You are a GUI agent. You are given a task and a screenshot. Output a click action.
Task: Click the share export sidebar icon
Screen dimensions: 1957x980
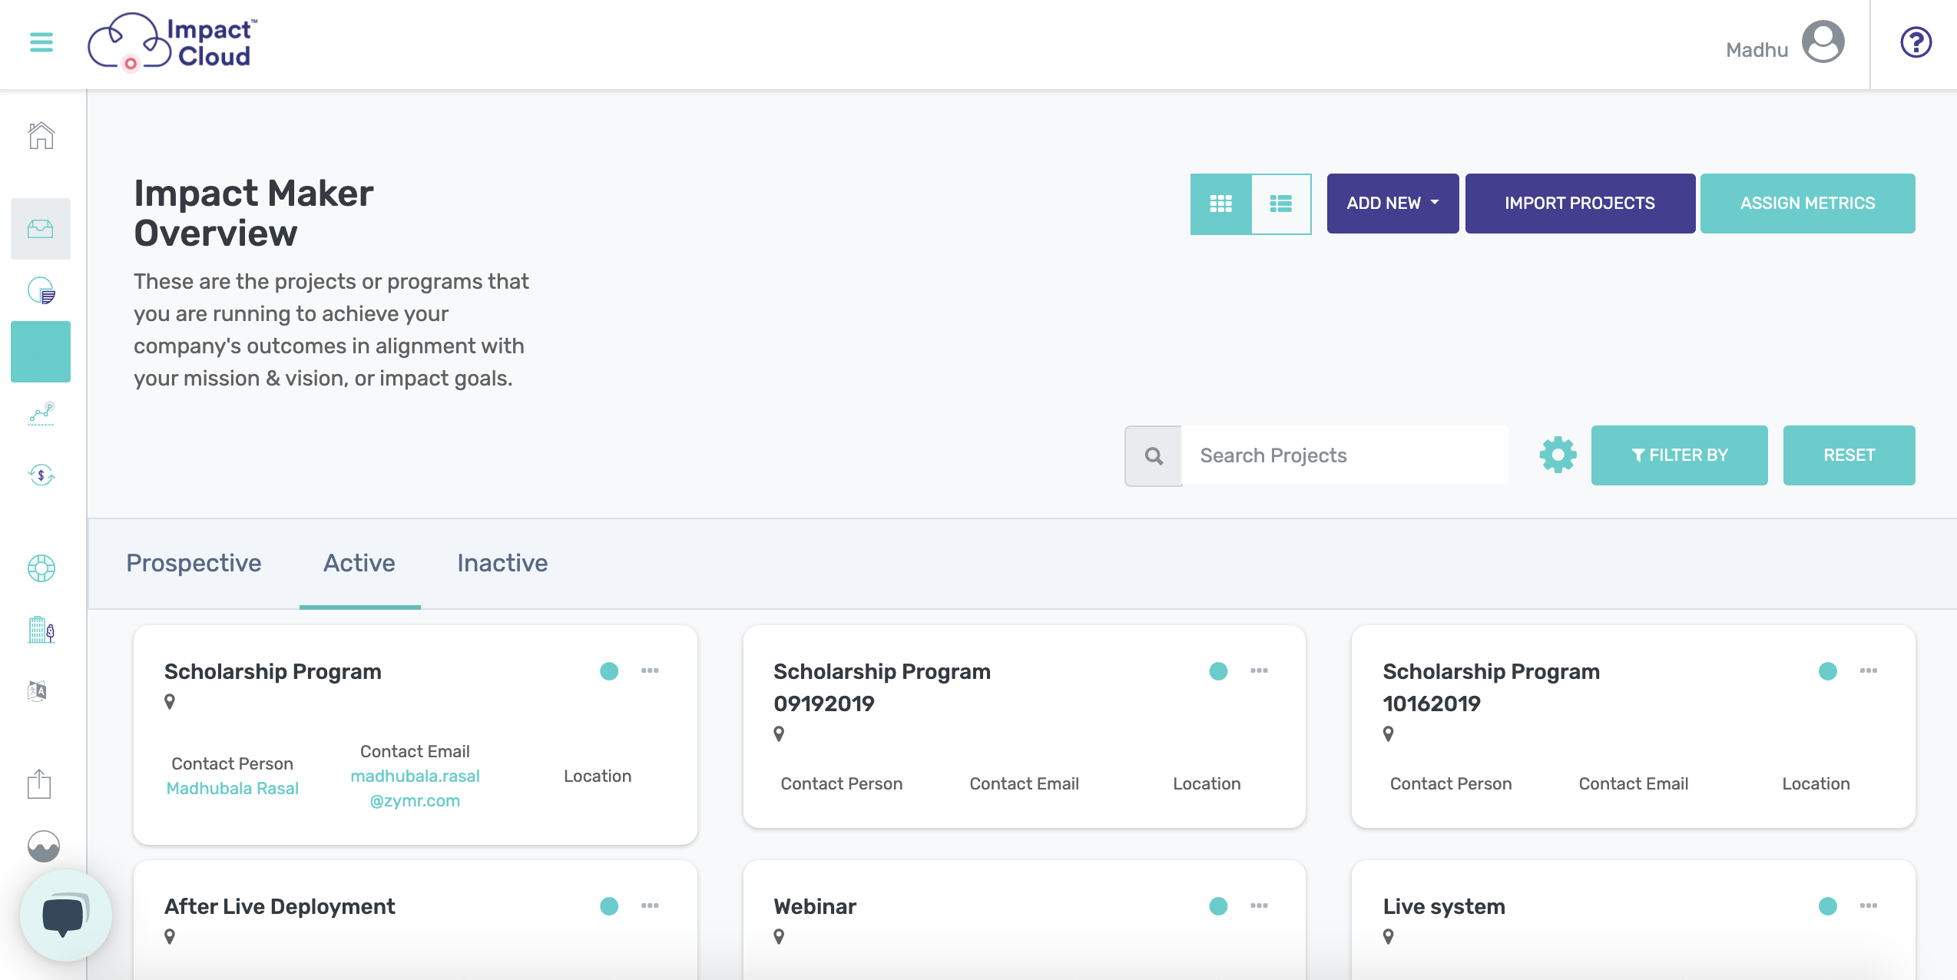[39, 784]
